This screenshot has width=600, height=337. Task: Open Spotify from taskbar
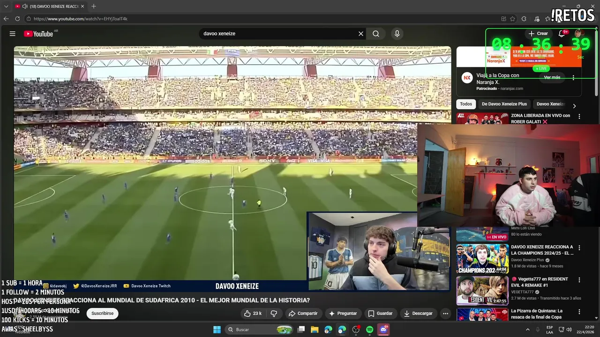369,330
